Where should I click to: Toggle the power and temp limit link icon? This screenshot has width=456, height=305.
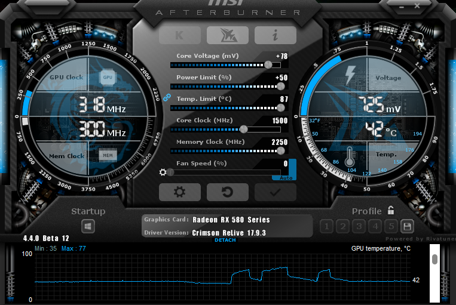pos(167,97)
